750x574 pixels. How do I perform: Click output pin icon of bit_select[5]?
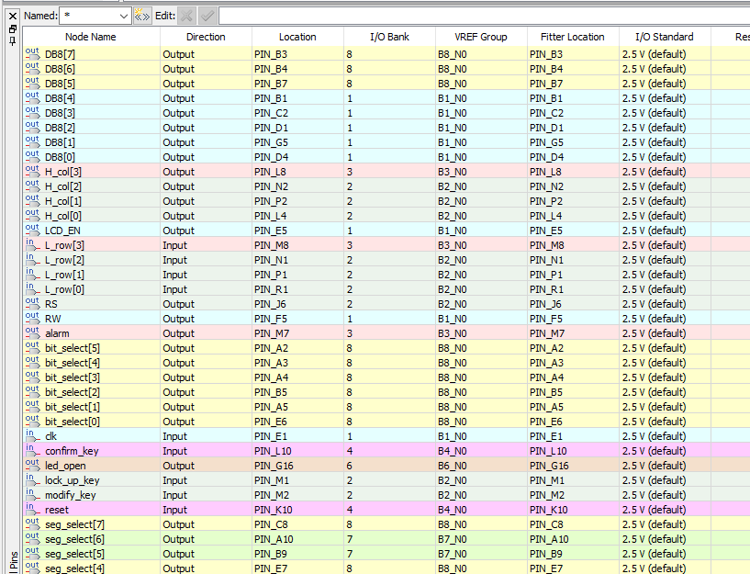coord(32,347)
